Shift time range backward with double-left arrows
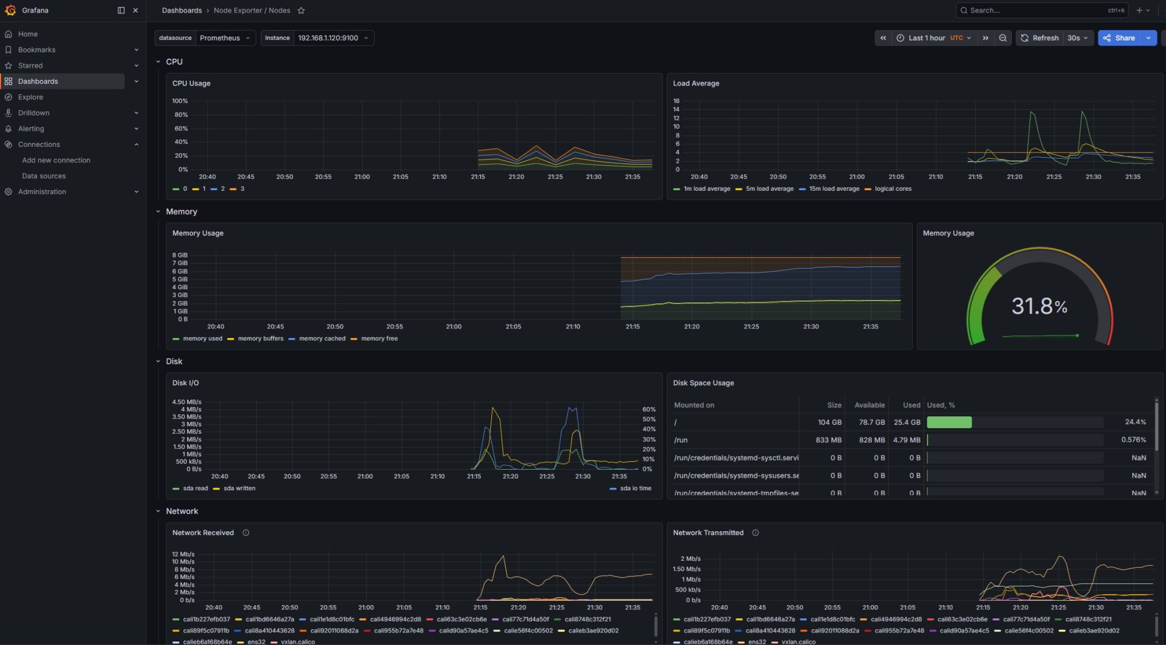This screenshot has height=645, width=1166. pos(883,38)
